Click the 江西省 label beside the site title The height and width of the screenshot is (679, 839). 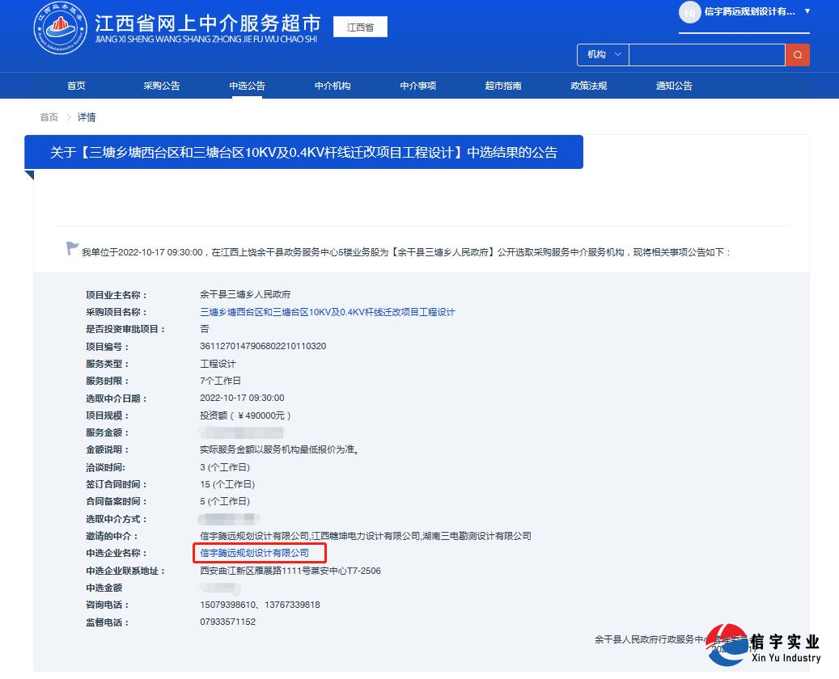click(x=359, y=26)
